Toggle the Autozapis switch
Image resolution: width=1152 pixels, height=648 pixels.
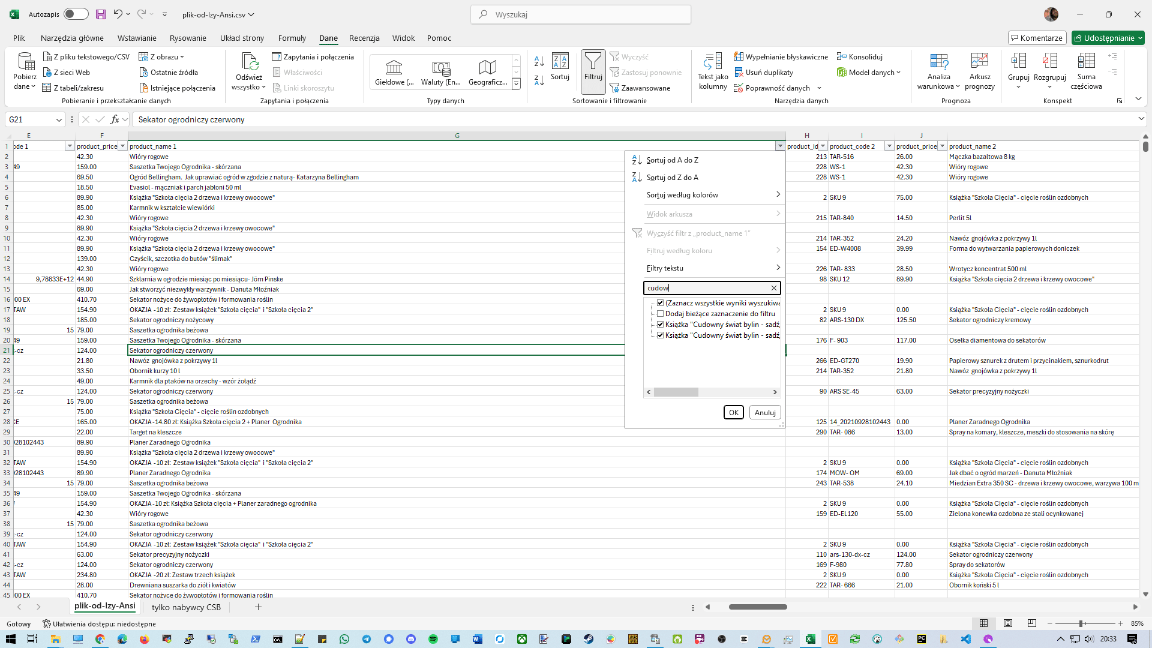pyautogui.click(x=76, y=14)
